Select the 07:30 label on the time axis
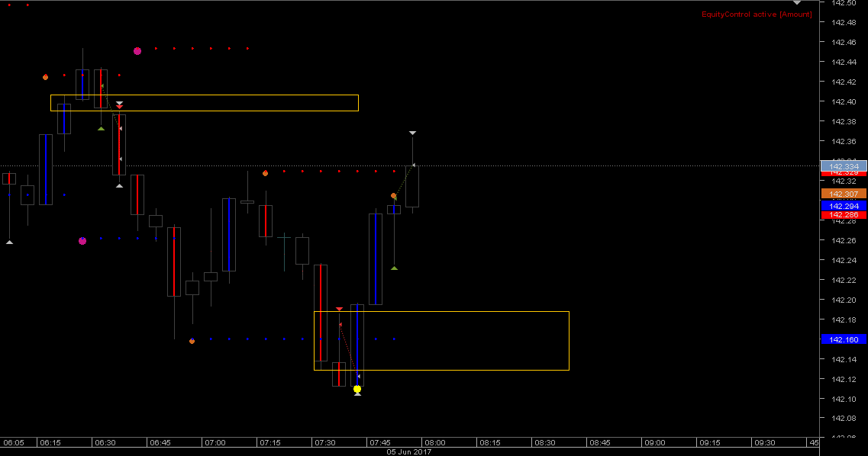868x456 pixels. tap(324, 442)
